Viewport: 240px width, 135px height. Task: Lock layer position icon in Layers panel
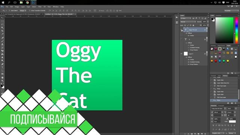tap(190, 25)
